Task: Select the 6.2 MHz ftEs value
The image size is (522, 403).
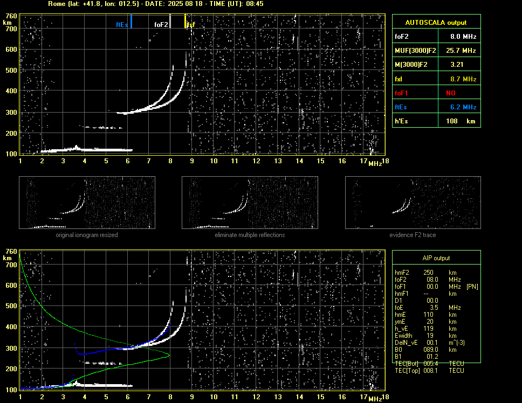Action: 463,107
